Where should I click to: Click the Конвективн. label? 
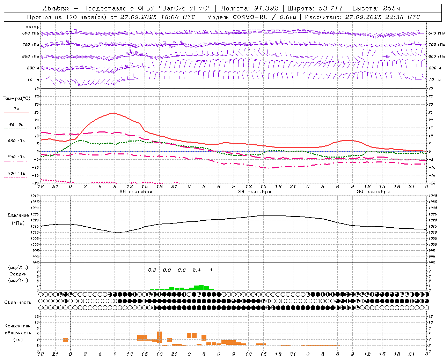pyautogui.click(x=18, y=326)
